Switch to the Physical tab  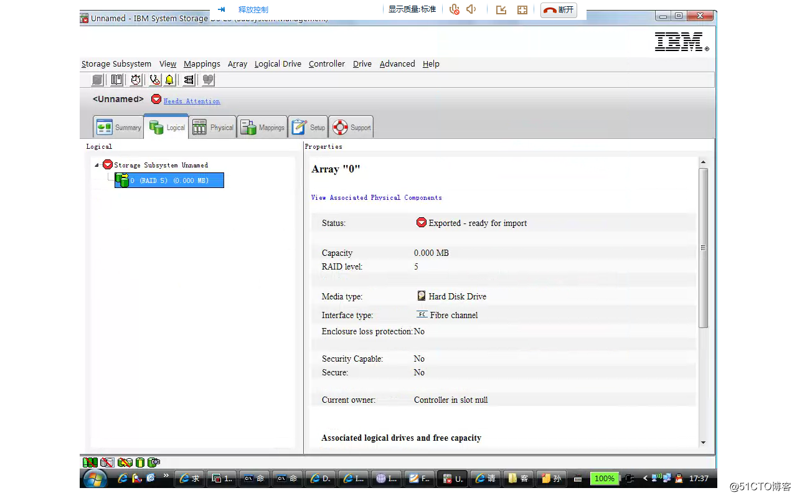(212, 127)
